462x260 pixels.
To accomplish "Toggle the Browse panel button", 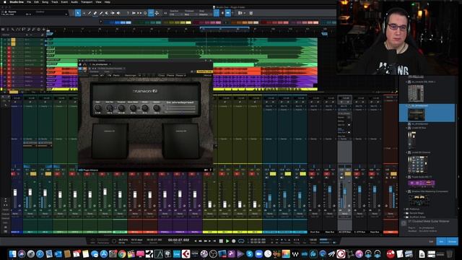I will [452, 241].
